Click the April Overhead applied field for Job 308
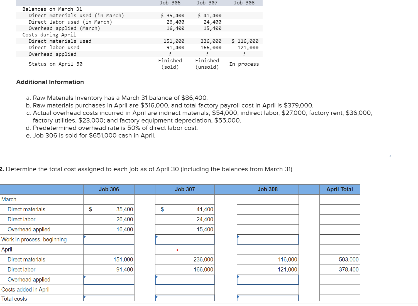Viewport: 418px width, 306px height. click(x=267, y=280)
